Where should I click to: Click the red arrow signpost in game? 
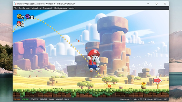point(158,81)
